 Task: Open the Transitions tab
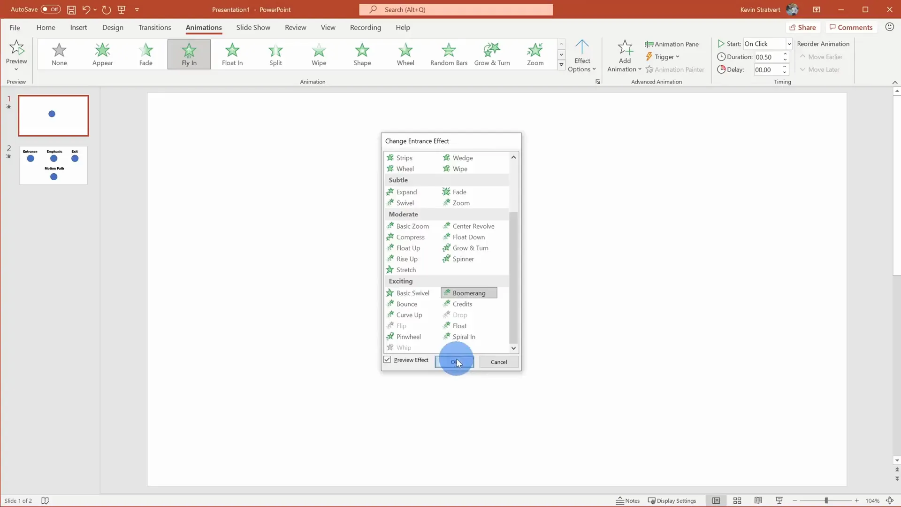[x=154, y=27]
